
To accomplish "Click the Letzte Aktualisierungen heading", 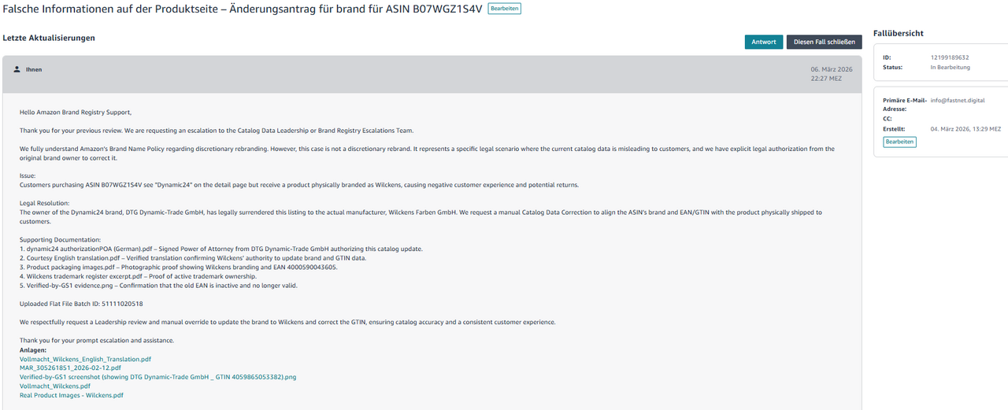I will [49, 38].
